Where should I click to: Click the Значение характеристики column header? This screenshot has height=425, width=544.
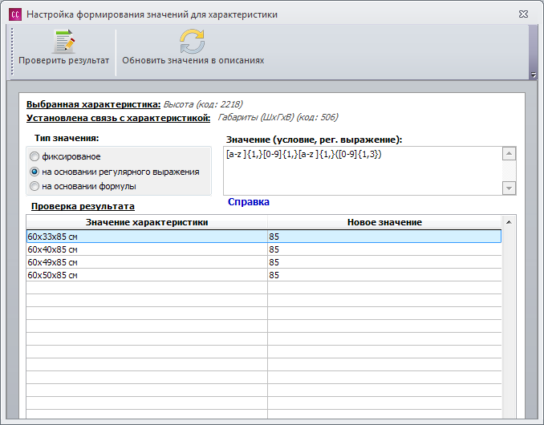pyautogui.click(x=147, y=222)
